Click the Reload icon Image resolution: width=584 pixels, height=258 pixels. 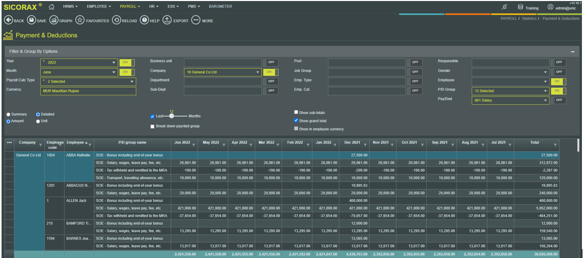tap(116, 21)
